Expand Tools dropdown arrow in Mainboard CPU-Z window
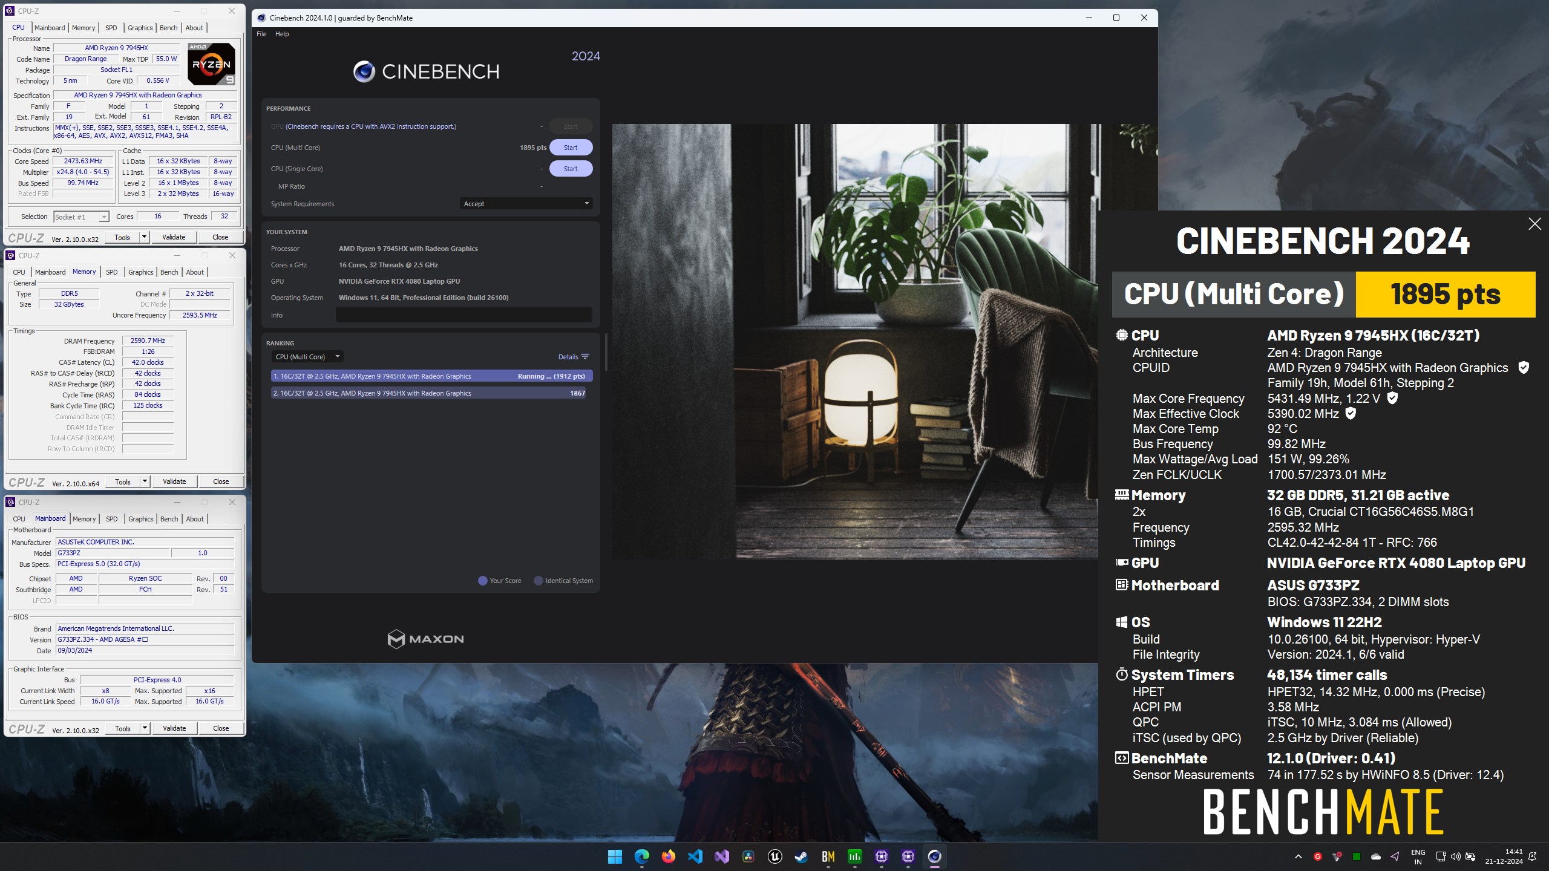 click(x=145, y=728)
